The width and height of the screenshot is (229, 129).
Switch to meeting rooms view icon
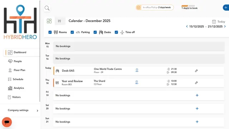coord(59,21)
